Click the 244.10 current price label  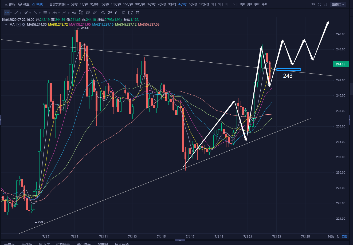pyautogui.click(x=340, y=64)
